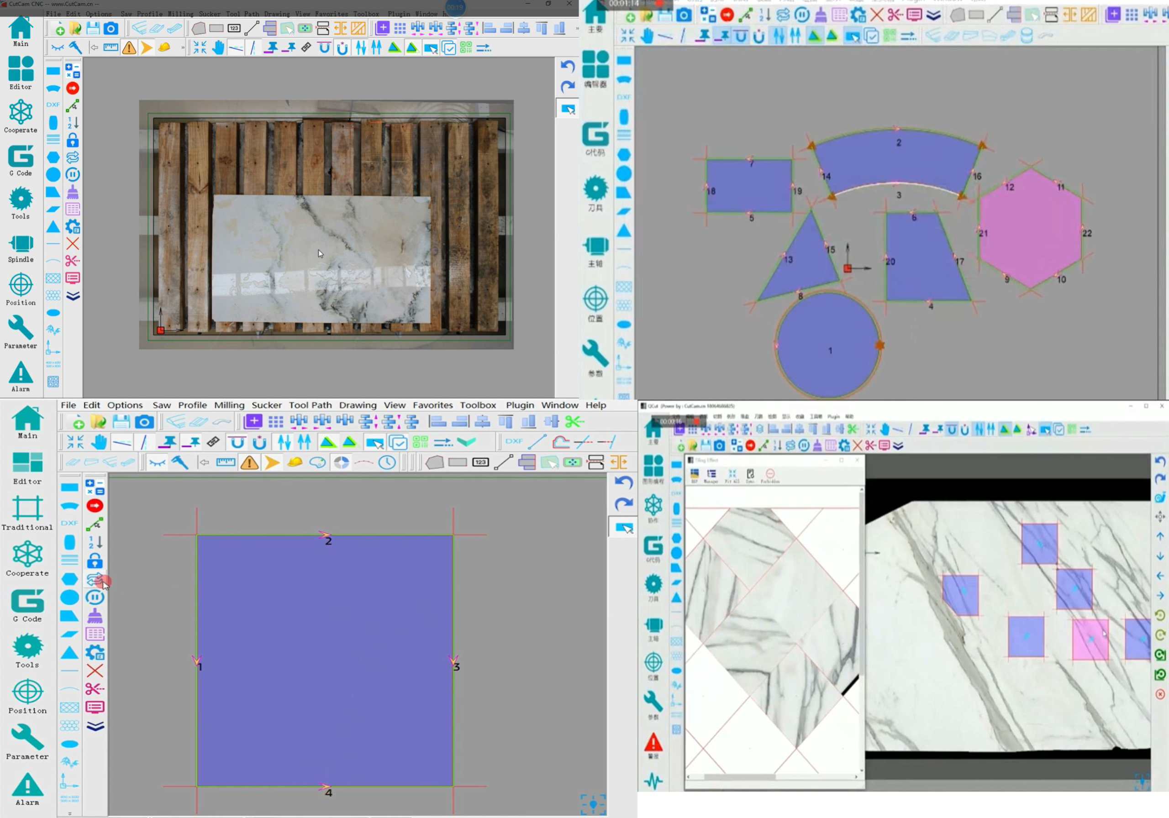
Task: Click the clock icon in the toolbar
Action: tap(387, 462)
